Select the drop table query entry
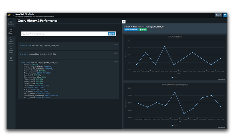Screen dimensions: 234x139 (x=68, y=55)
